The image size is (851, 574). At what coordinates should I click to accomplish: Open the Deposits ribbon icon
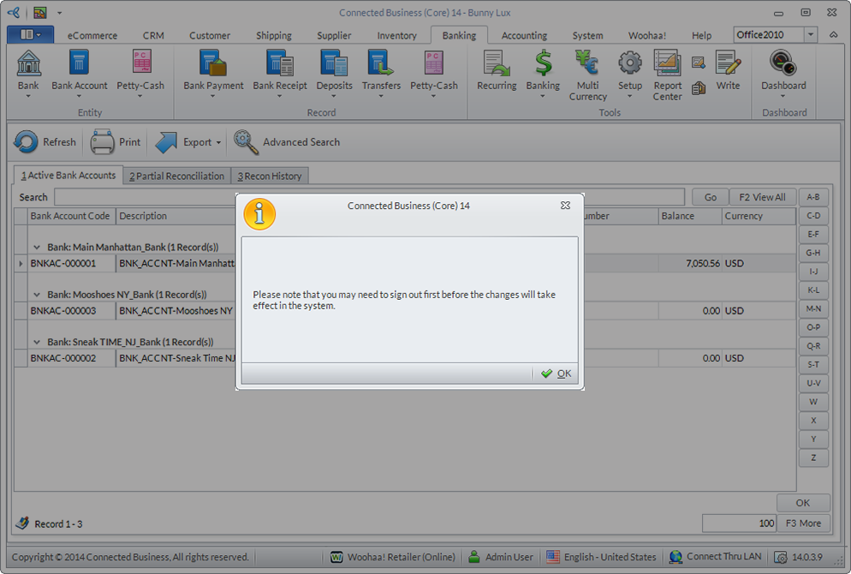(x=334, y=63)
